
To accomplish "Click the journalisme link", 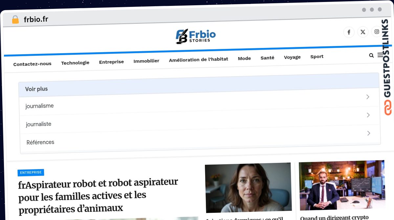I will click(39, 106).
